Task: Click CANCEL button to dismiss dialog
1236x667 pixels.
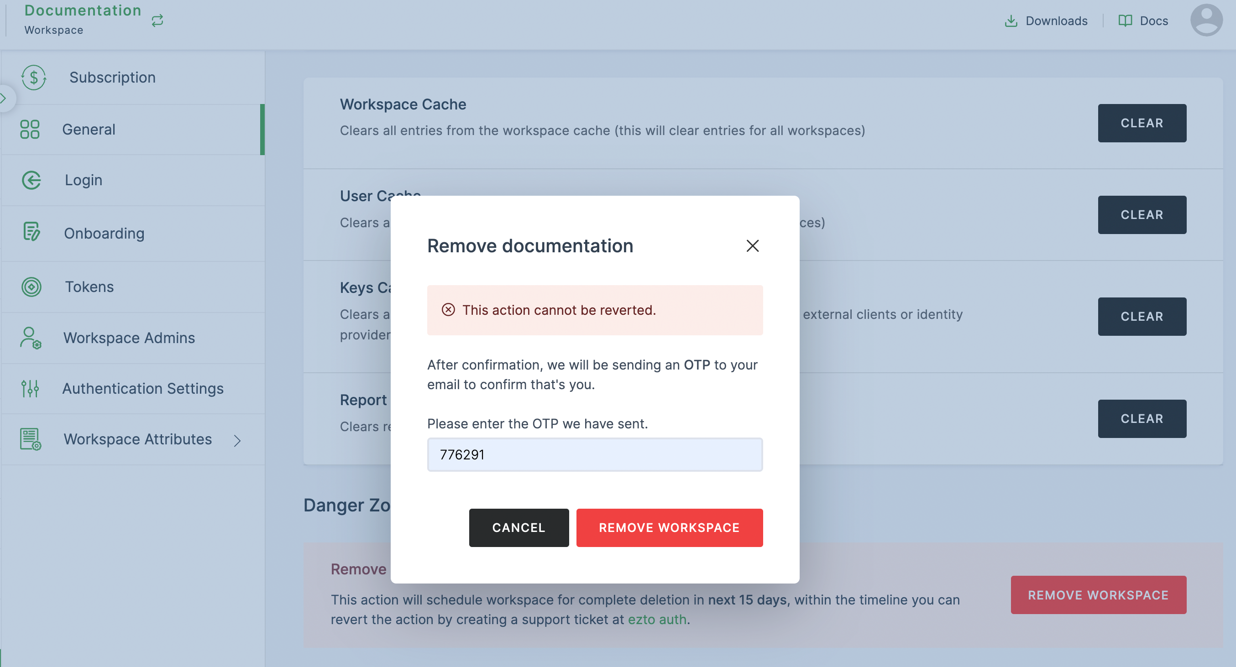Action: tap(518, 527)
